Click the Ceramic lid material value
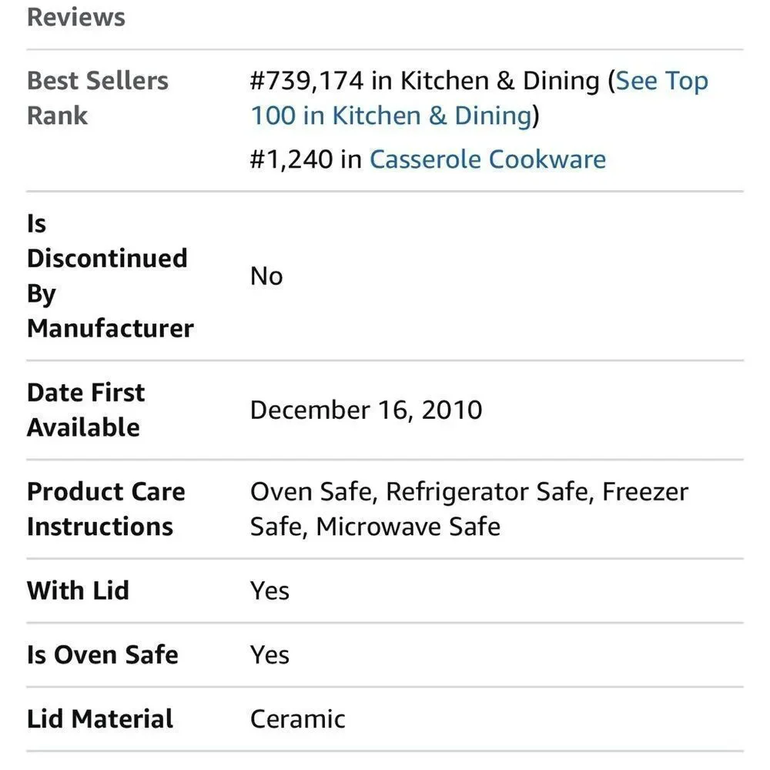This screenshot has height=770, width=770. click(x=297, y=719)
